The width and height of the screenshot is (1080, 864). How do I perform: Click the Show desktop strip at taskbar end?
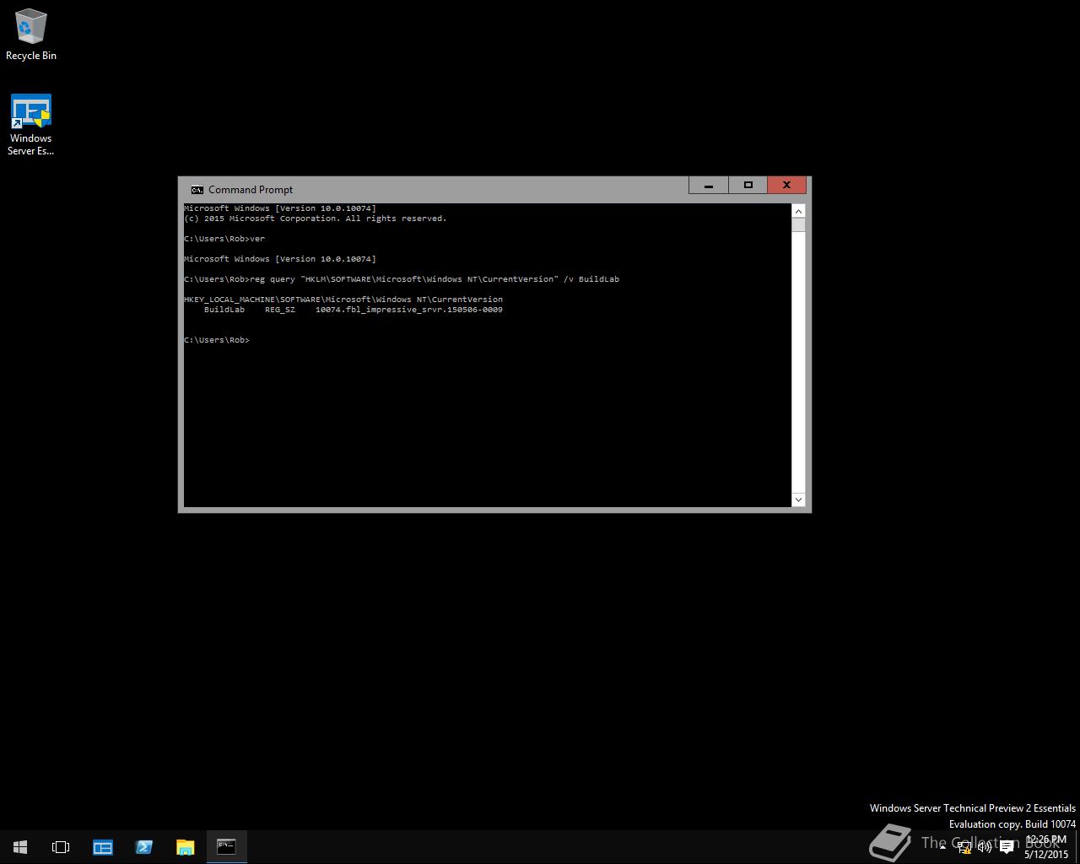click(x=1077, y=847)
